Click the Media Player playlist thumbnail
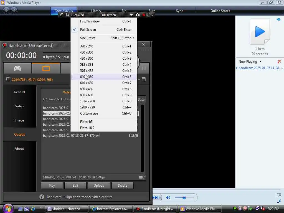 (260, 32)
